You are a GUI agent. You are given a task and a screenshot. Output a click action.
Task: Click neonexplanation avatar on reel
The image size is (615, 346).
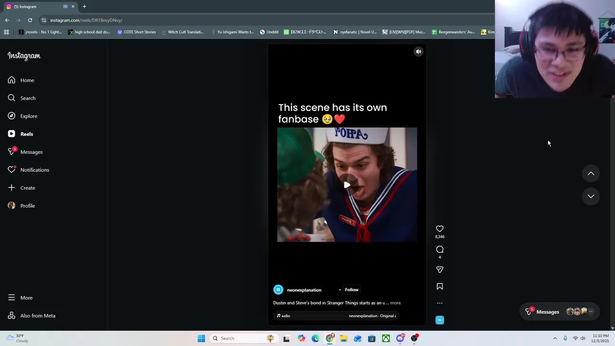click(278, 290)
